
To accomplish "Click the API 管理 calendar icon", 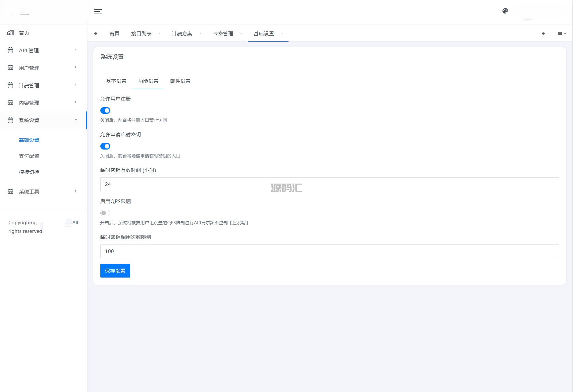I will 11,50.
